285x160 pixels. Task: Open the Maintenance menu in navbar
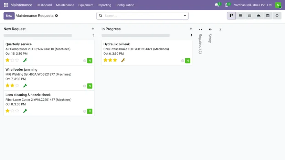coord(65,5)
